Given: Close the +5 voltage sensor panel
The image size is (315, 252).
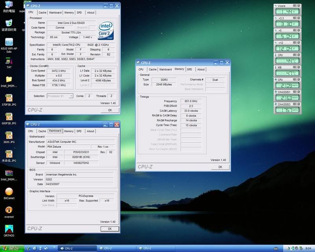Looking at the screenshot, I should [x=298, y=30].
